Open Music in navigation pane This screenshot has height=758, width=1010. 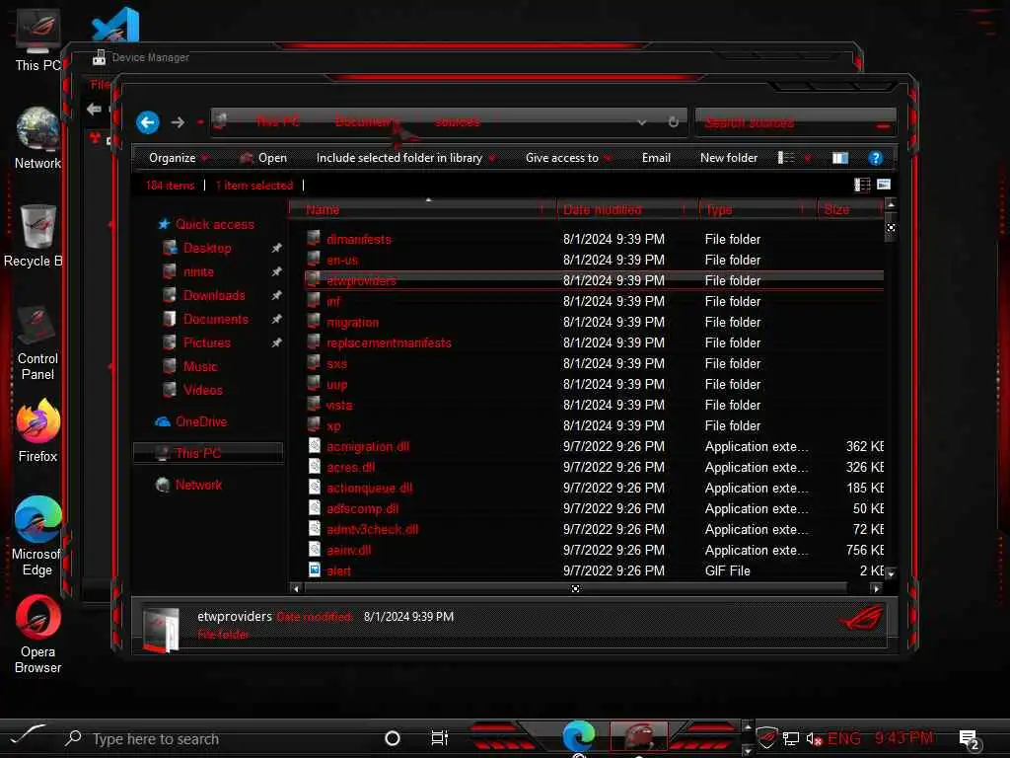(200, 366)
